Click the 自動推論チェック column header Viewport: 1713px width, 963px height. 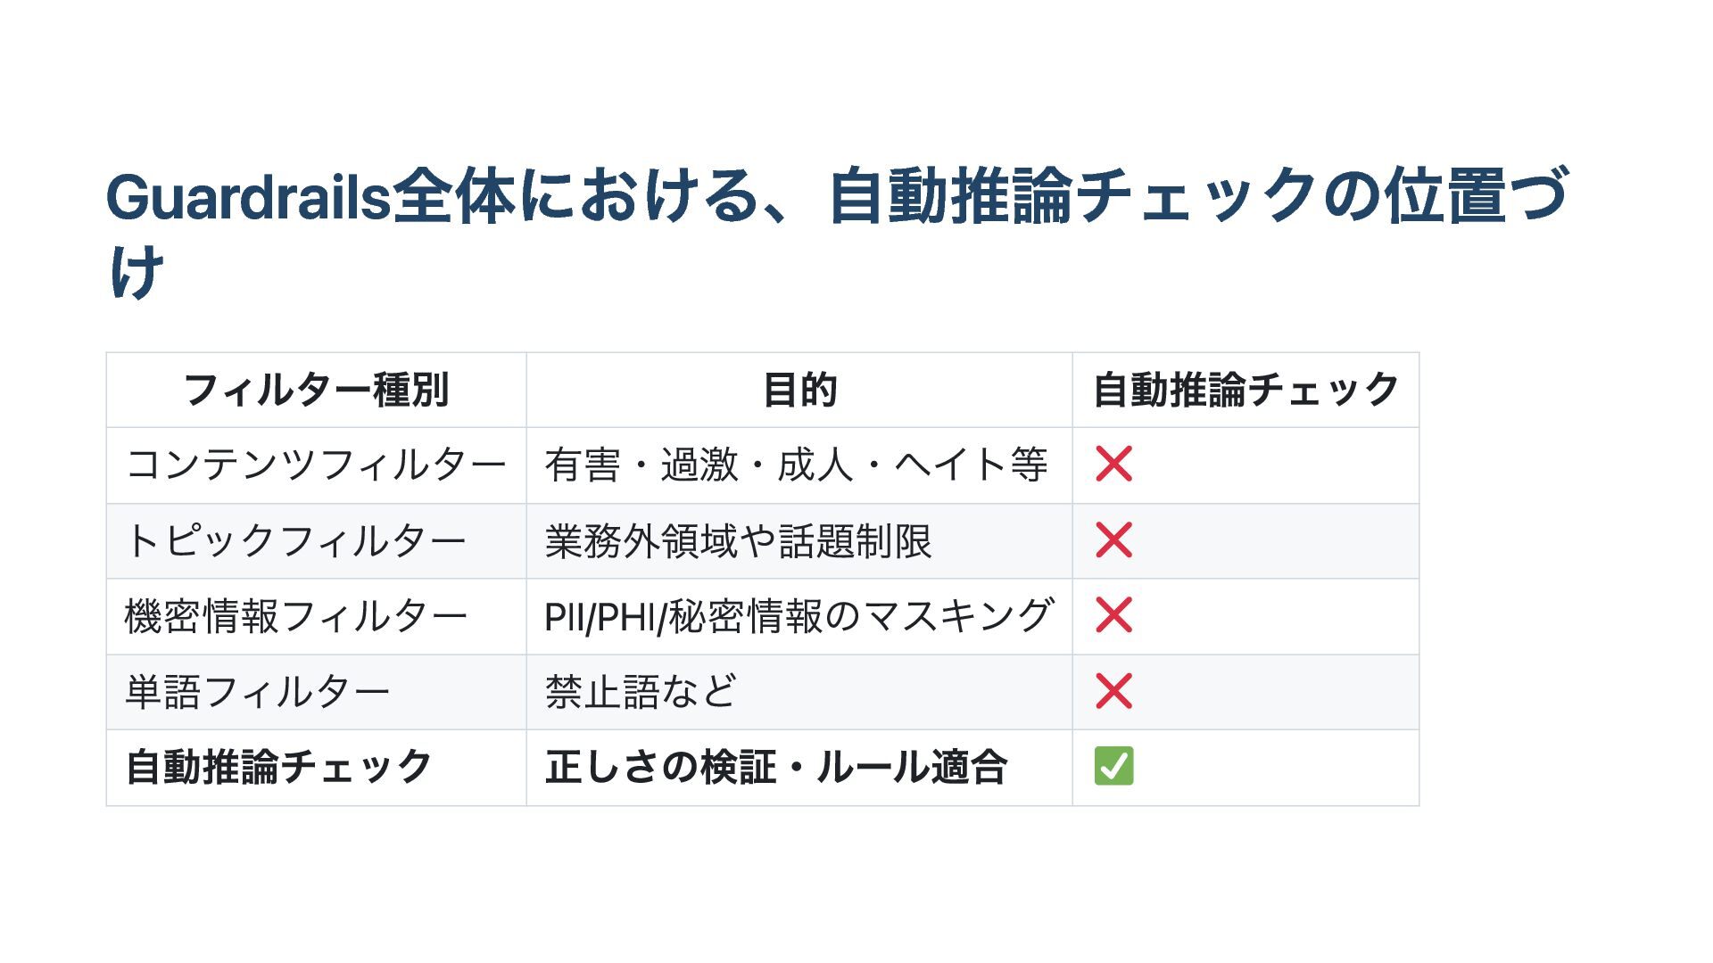click(x=1245, y=391)
